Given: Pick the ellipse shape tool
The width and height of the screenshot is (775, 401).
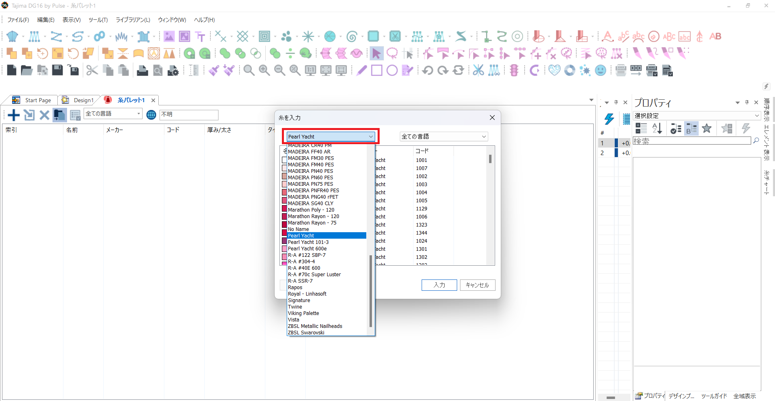Looking at the screenshot, I should [392, 70].
